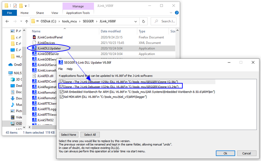Expand address bar history dropdown
The width and height of the screenshot is (261, 161).
(135, 21)
